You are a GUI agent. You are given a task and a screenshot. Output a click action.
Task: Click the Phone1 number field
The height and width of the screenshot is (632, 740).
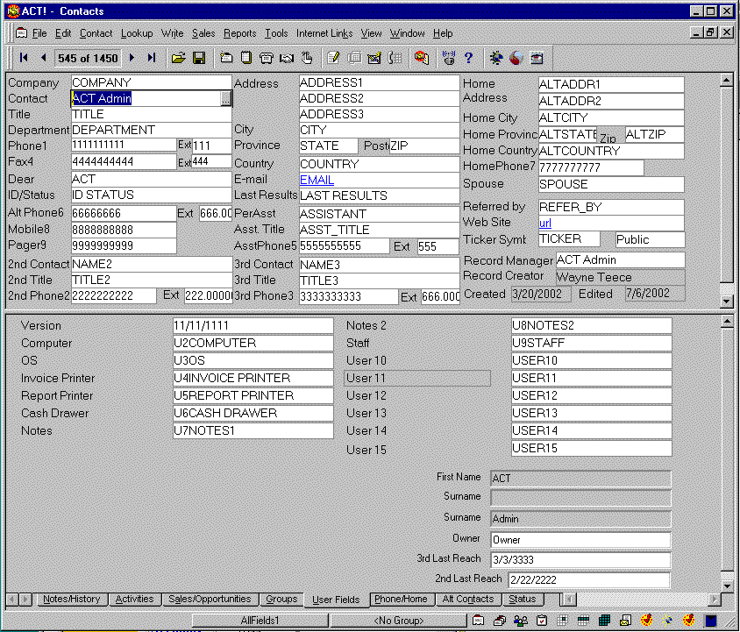pyautogui.click(x=124, y=145)
